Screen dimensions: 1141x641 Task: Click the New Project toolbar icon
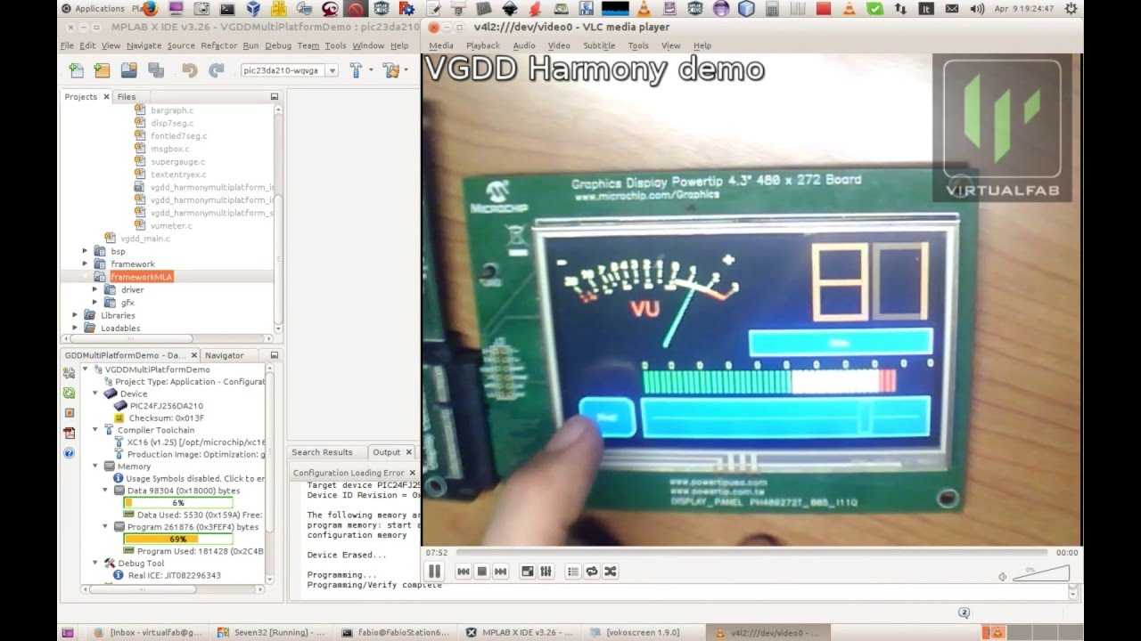103,70
